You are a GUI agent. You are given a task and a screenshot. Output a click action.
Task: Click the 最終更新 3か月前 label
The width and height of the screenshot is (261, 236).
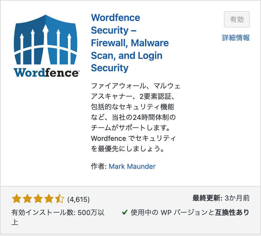point(221,198)
